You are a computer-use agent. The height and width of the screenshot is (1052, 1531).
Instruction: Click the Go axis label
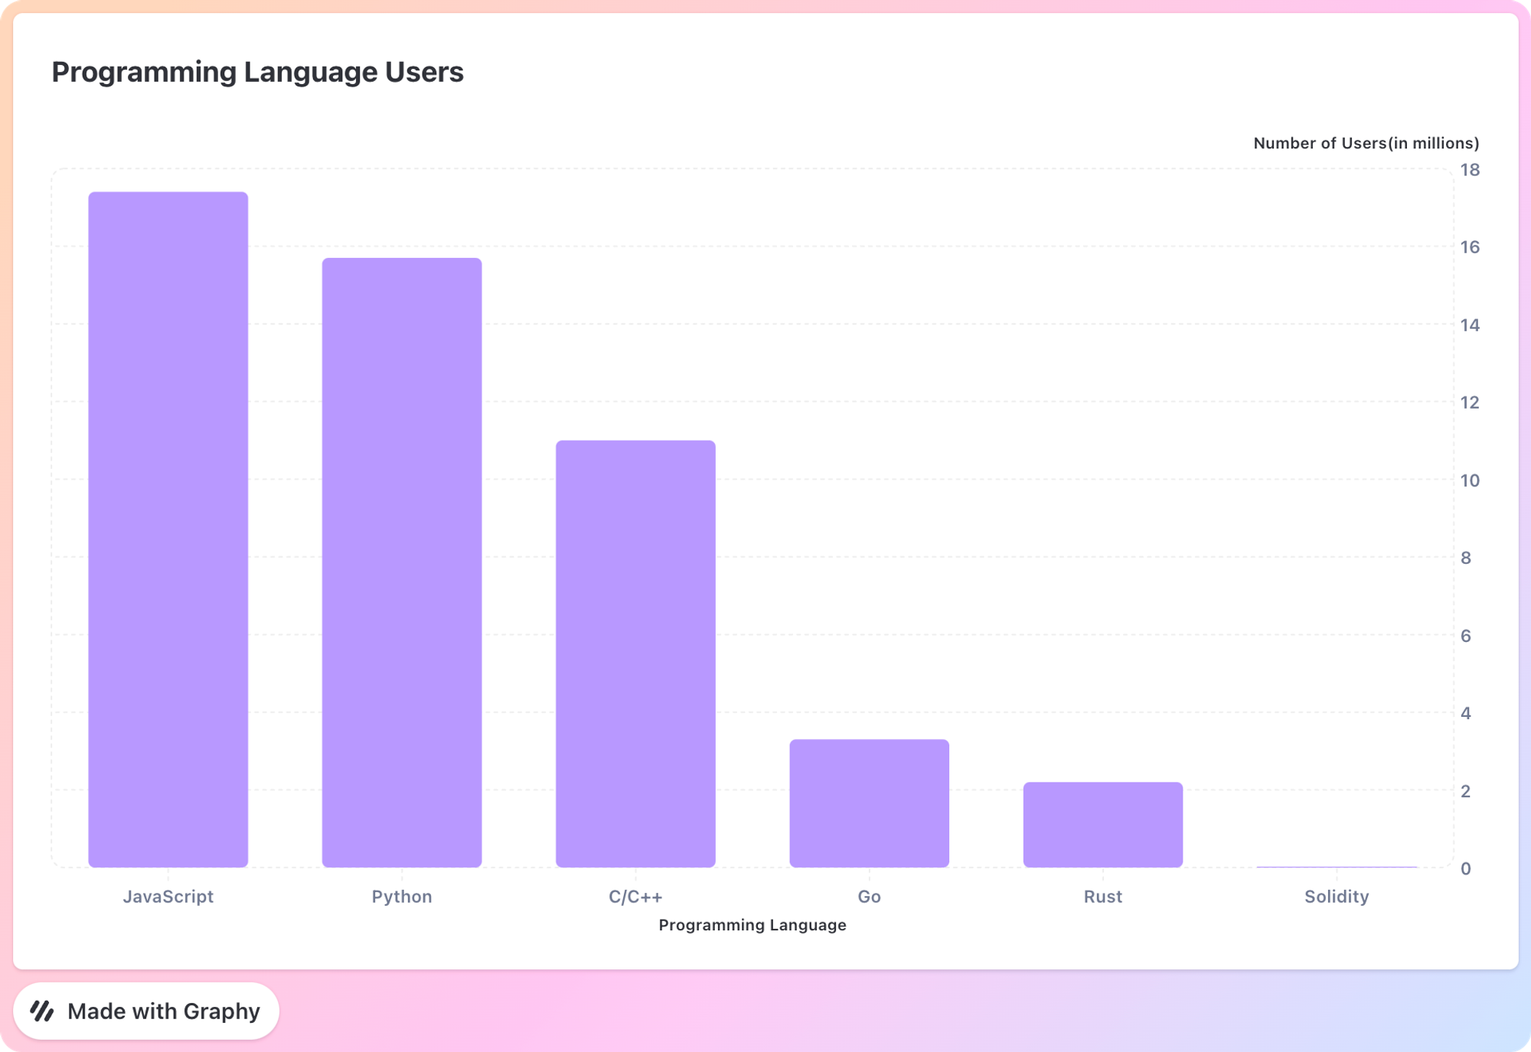pos(870,897)
